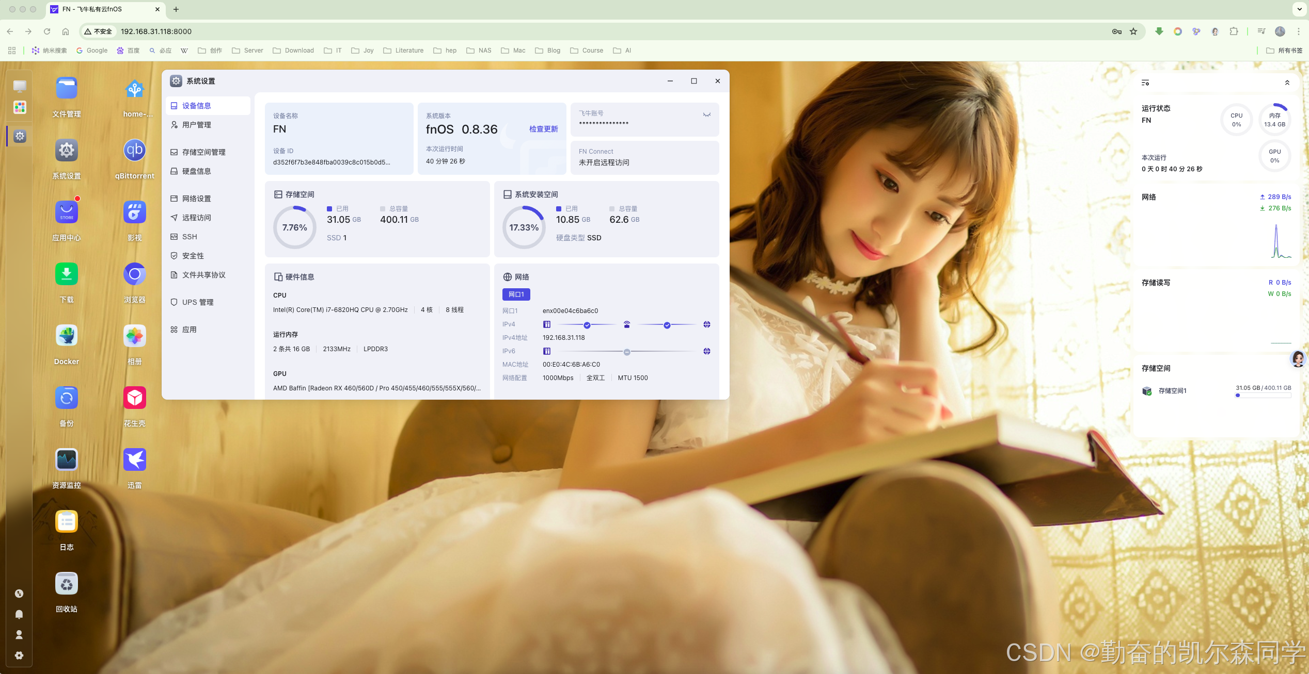
Task: Collapse the right widget panel with chevrons
Action: 1287,83
